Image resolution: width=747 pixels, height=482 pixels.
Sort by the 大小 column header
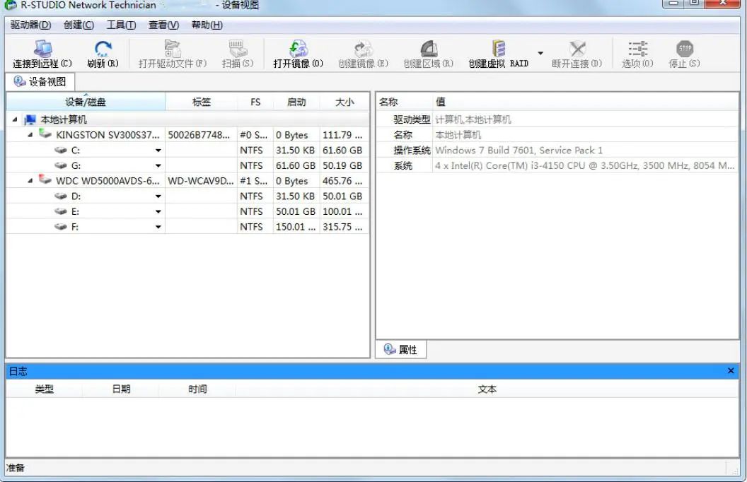(344, 102)
